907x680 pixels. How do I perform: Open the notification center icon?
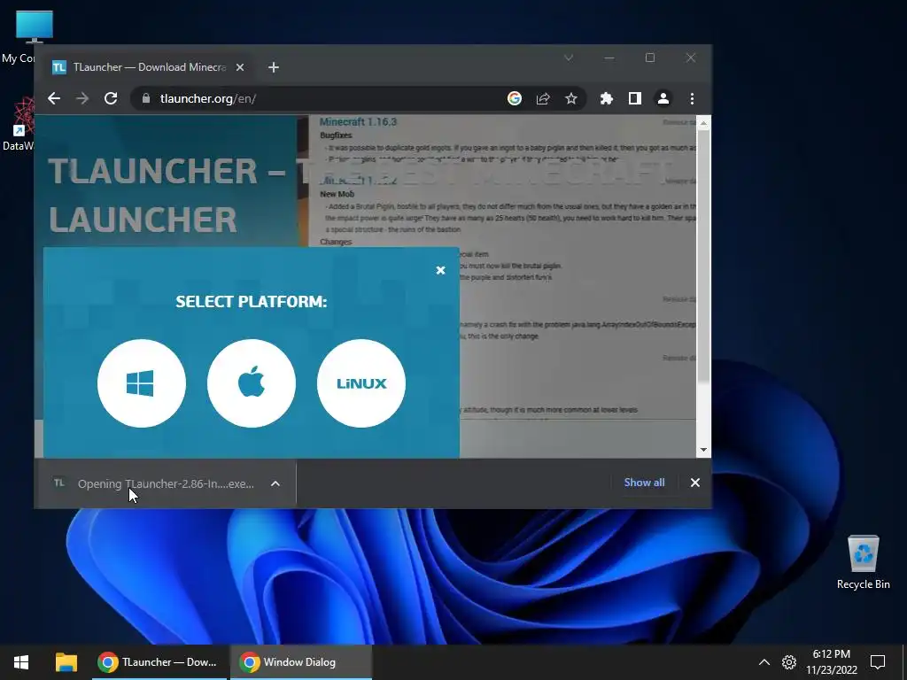tap(878, 662)
